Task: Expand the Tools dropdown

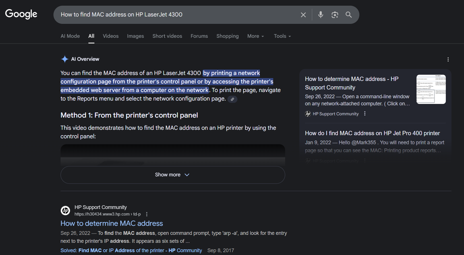Action: tap(282, 36)
